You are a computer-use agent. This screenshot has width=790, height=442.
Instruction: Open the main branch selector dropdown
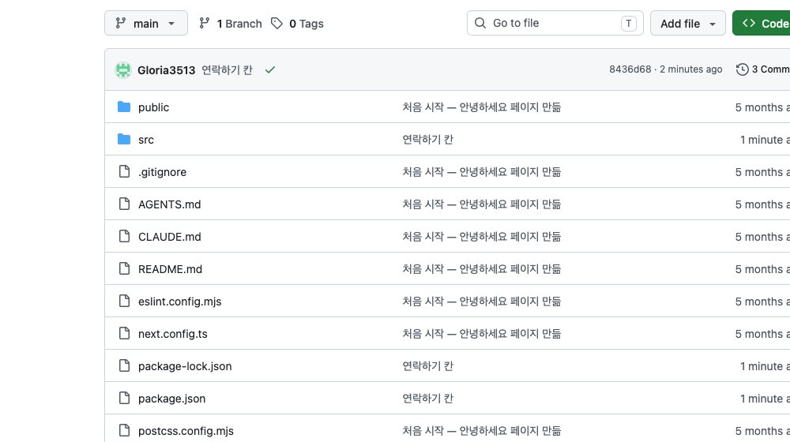click(x=145, y=23)
